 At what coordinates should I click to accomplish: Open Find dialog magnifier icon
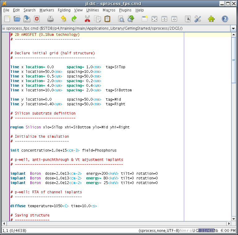[121, 19]
